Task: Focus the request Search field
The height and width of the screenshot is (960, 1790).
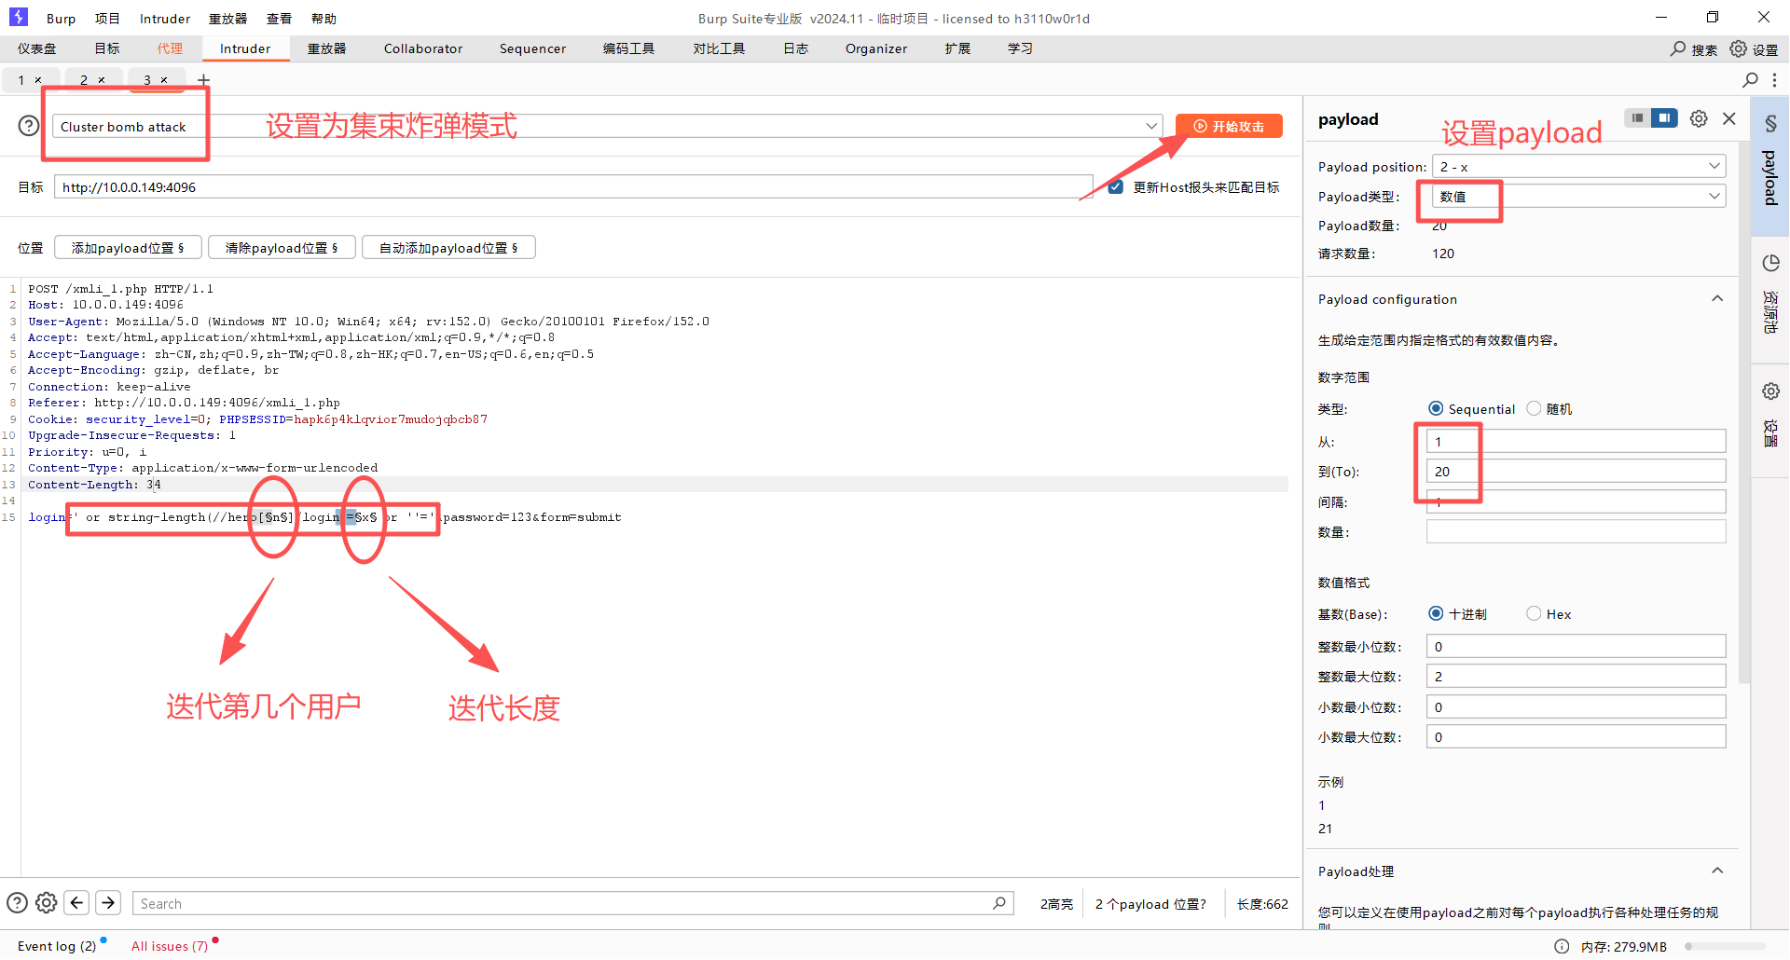Action: point(573,902)
